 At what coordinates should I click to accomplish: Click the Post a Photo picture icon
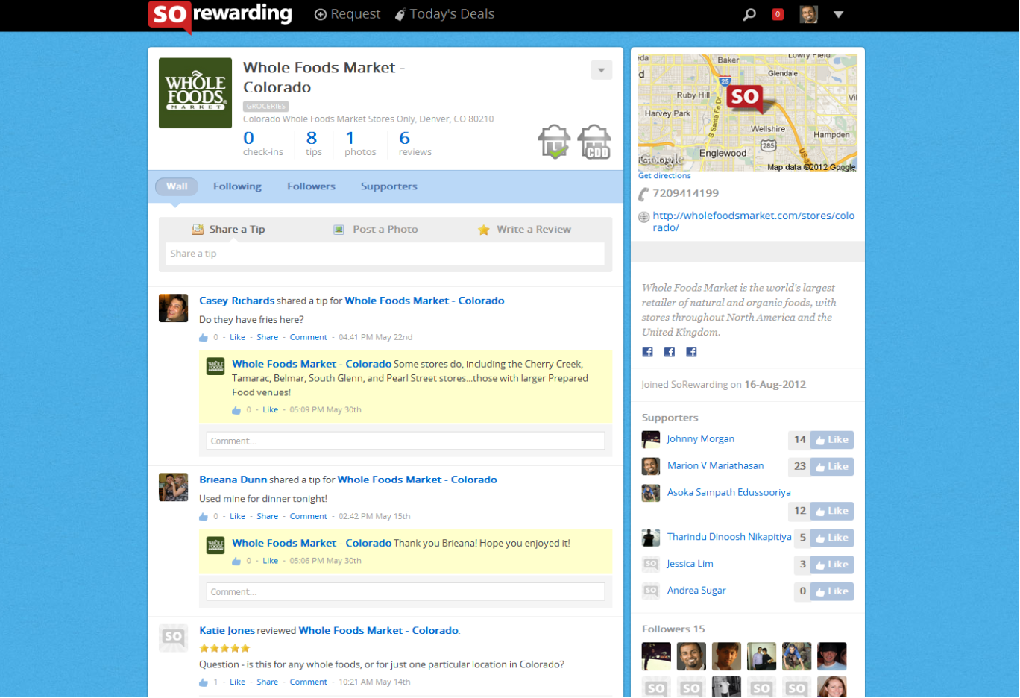339,230
